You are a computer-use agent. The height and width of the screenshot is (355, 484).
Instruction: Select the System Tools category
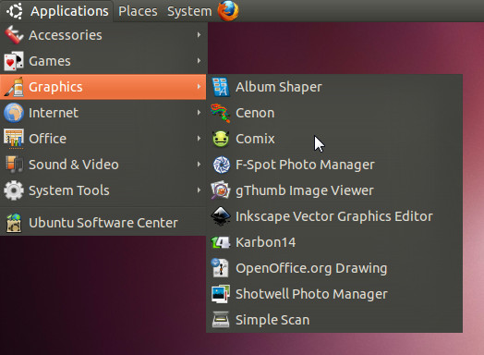[x=103, y=190]
